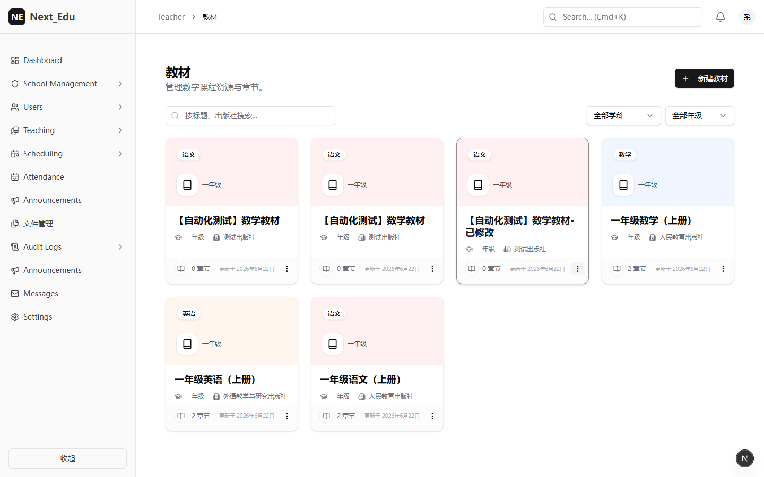The height and width of the screenshot is (477, 764).
Task: Click the Teaching book icon in sidebar
Action: 15,130
